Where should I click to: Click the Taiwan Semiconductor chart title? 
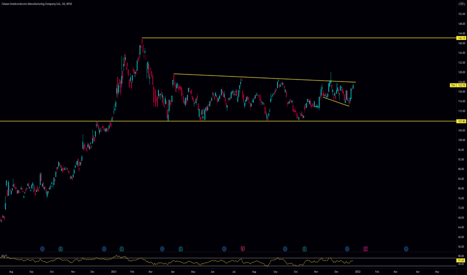click(x=37, y=4)
